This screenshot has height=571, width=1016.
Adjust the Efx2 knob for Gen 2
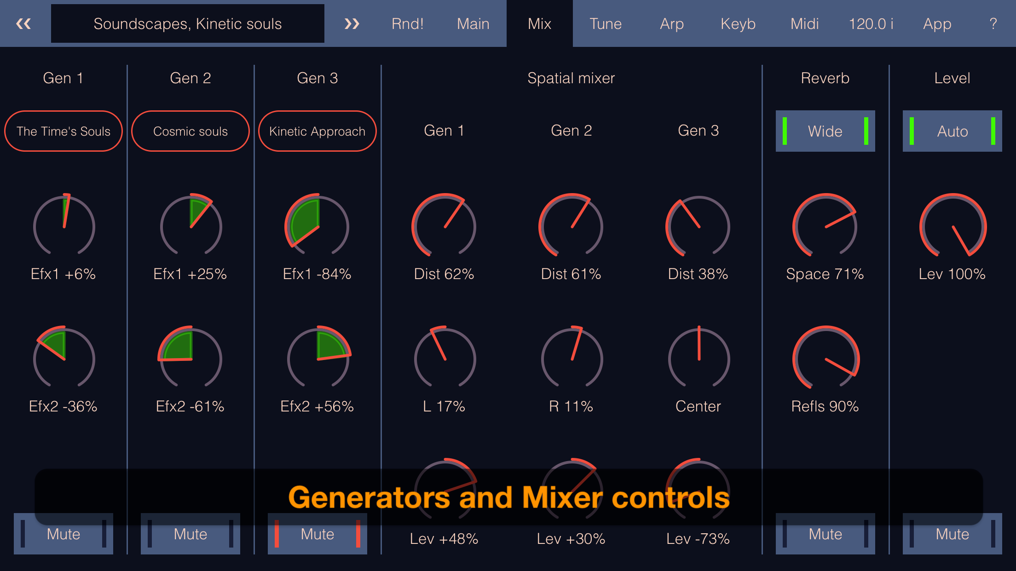tap(190, 359)
